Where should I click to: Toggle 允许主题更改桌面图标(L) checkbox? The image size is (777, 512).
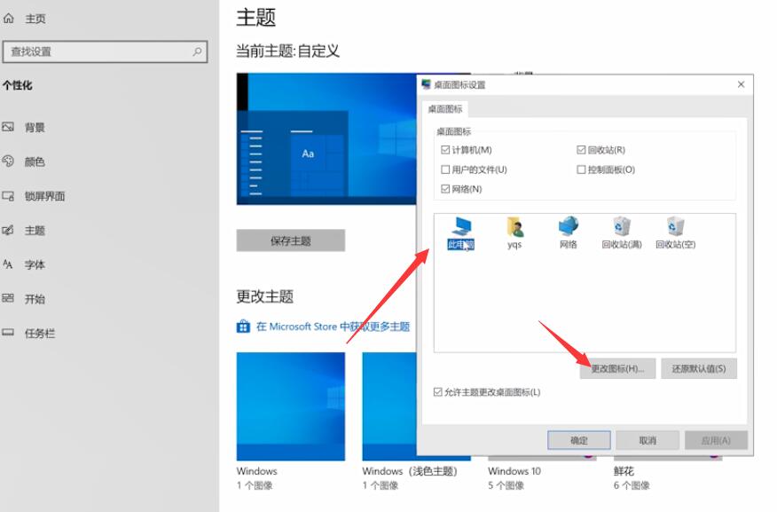click(x=437, y=392)
